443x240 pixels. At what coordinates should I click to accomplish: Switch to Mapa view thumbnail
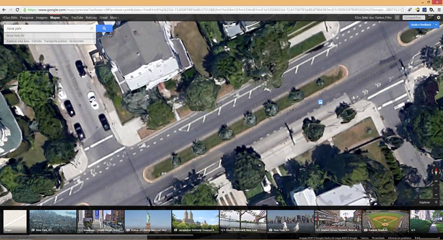pos(15,222)
